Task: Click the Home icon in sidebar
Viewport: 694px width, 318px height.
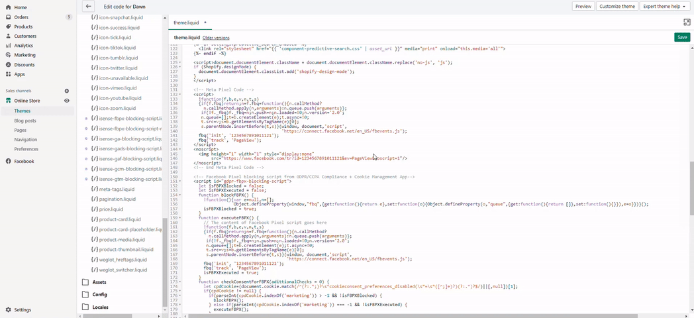Action: pyautogui.click(x=9, y=7)
